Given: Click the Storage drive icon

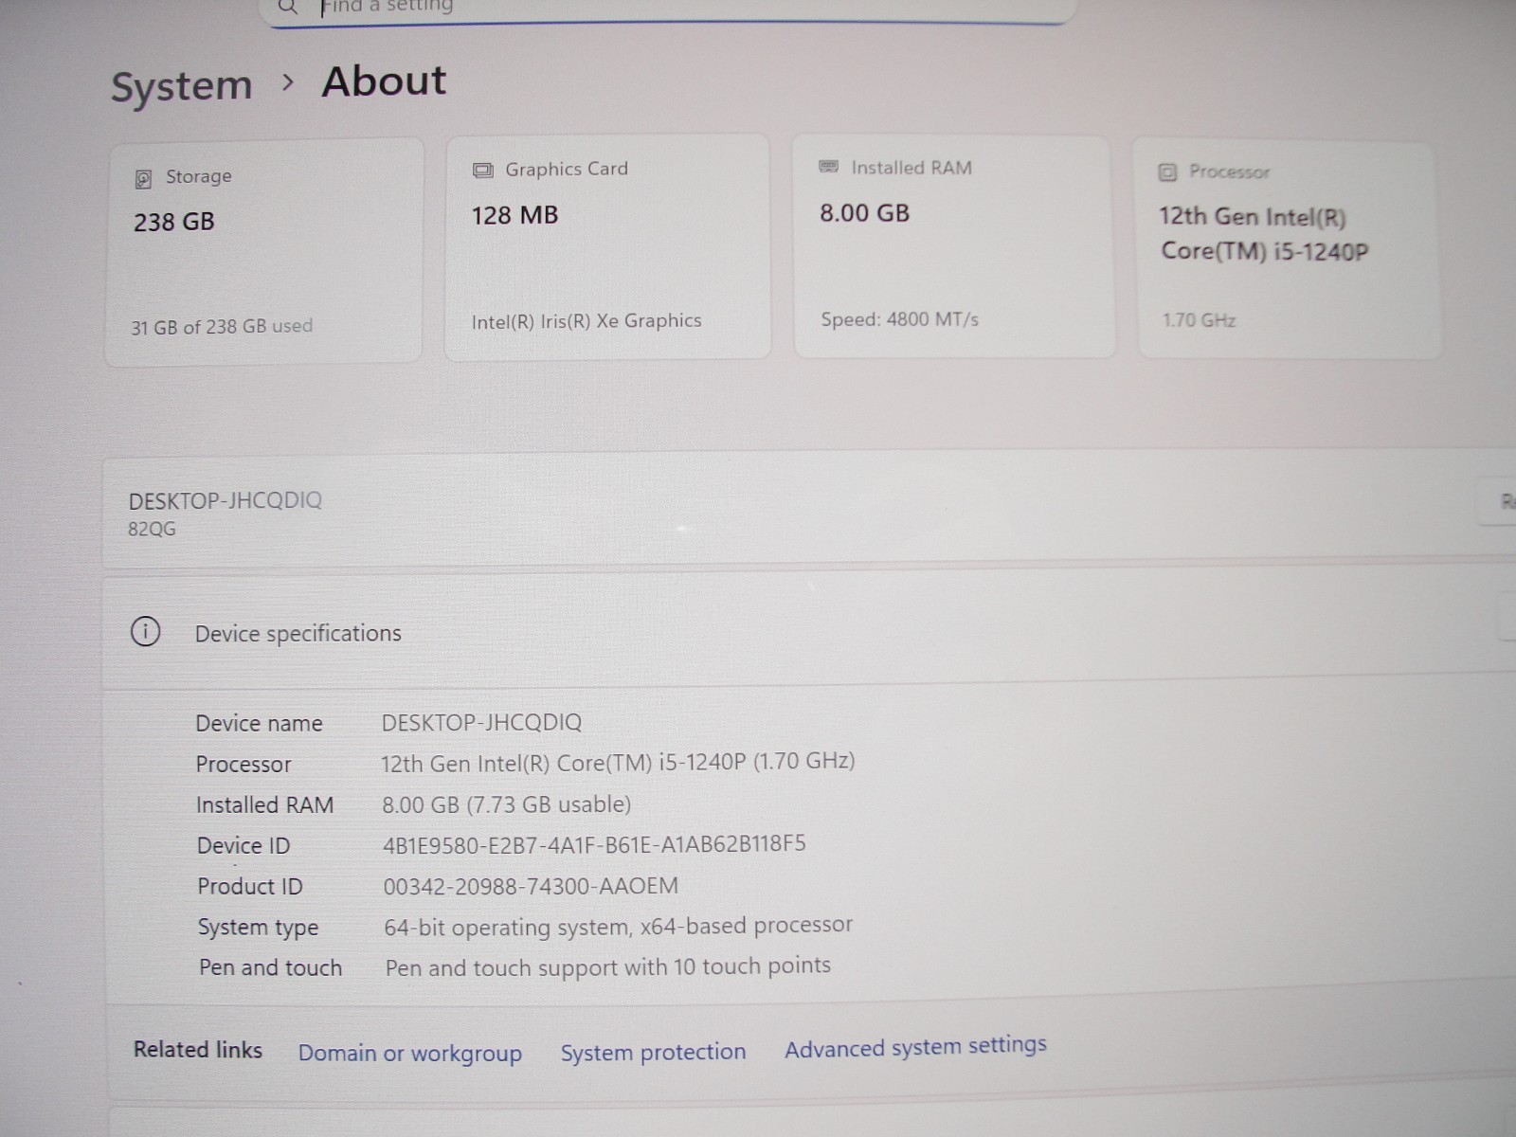Looking at the screenshot, I should click(143, 178).
